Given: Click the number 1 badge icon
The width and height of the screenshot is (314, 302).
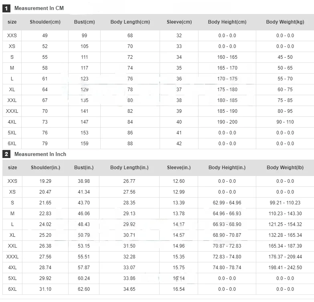Looking at the screenshot, I should click(x=6, y=8).
